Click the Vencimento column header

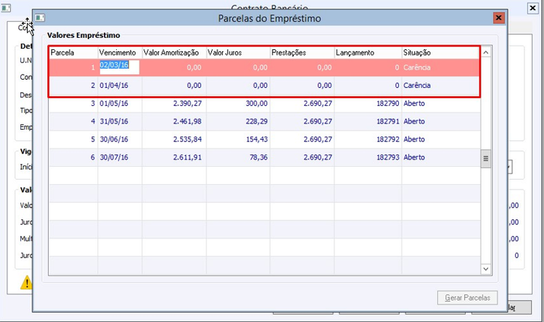[x=120, y=53]
